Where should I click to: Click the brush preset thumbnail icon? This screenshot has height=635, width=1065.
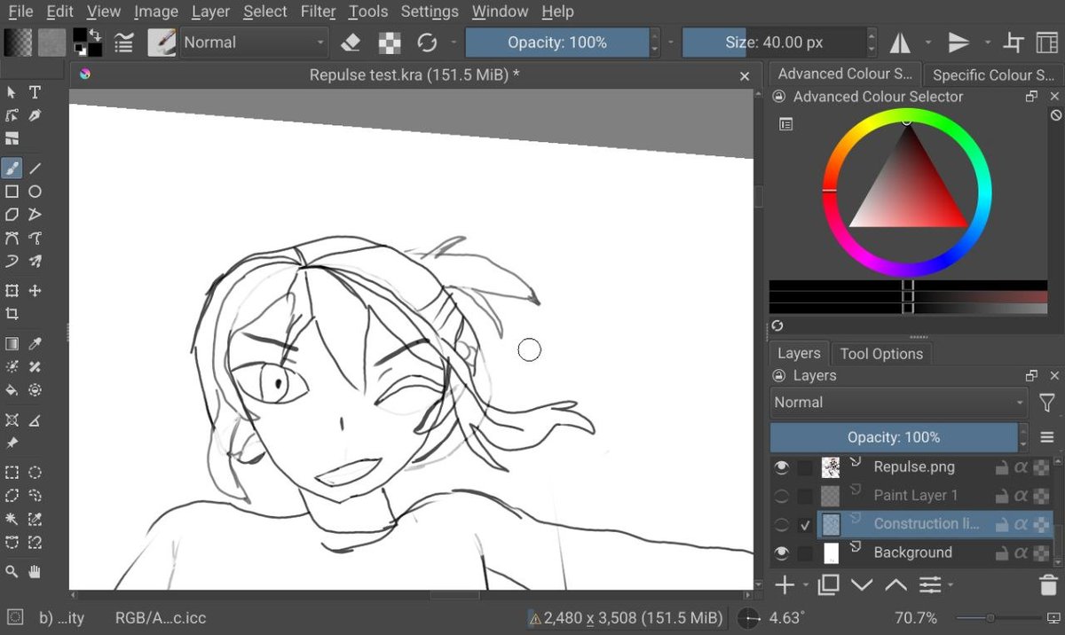coord(162,42)
